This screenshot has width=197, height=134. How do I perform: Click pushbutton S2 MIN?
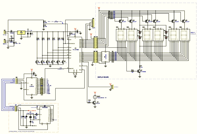tap(42, 62)
